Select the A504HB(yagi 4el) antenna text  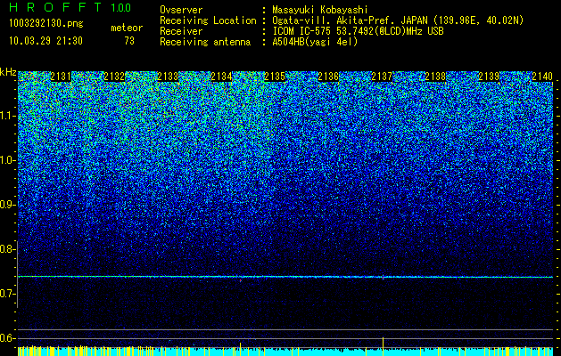click(x=315, y=42)
